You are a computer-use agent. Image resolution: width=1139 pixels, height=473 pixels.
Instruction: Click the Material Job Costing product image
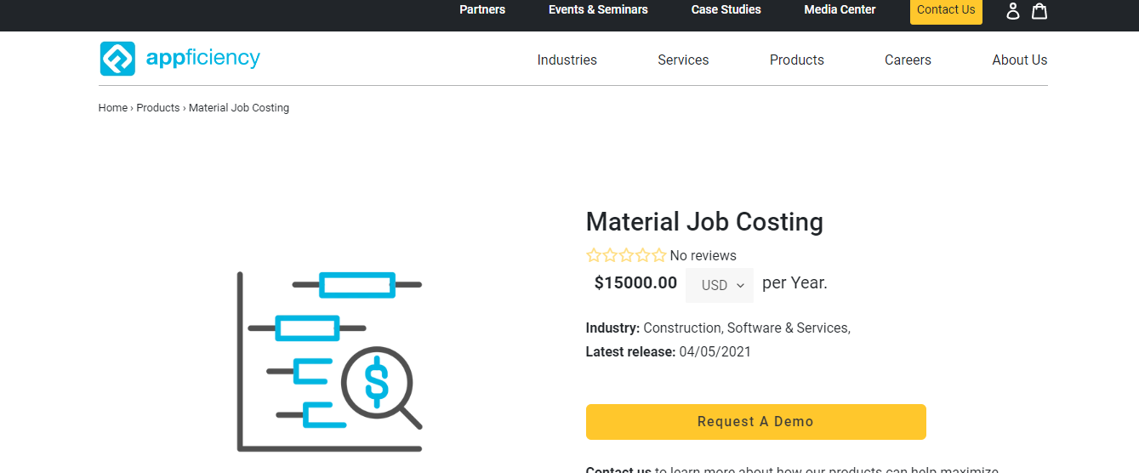click(330, 362)
